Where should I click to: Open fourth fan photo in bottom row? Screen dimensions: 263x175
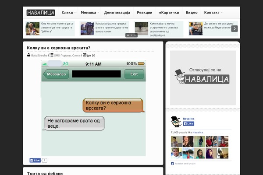[211, 153]
